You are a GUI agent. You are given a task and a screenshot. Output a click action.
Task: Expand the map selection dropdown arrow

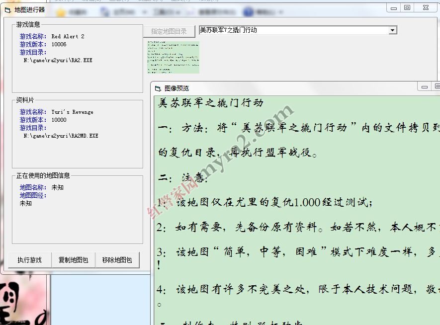pyautogui.click(x=393, y=30)
